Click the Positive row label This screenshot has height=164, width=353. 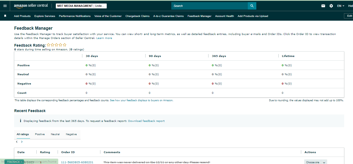[x=23, y=65]
